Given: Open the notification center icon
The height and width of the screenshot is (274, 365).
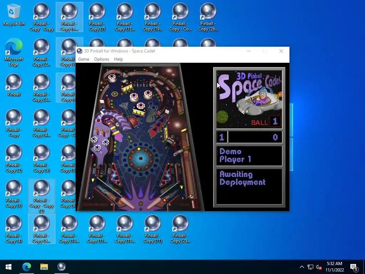Looking at the screenshot, I should 354,267.
